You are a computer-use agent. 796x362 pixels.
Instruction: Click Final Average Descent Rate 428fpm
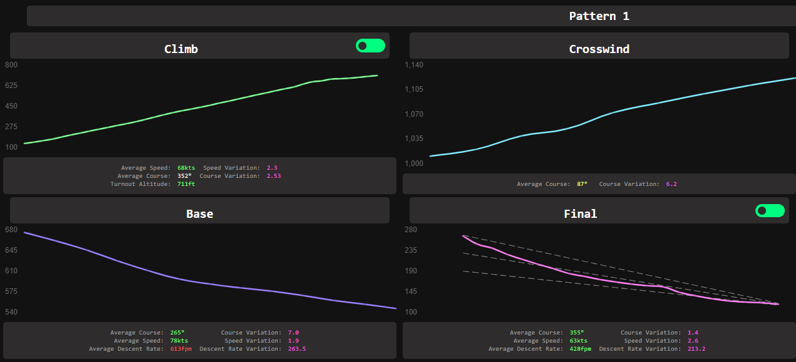[581, 349]
